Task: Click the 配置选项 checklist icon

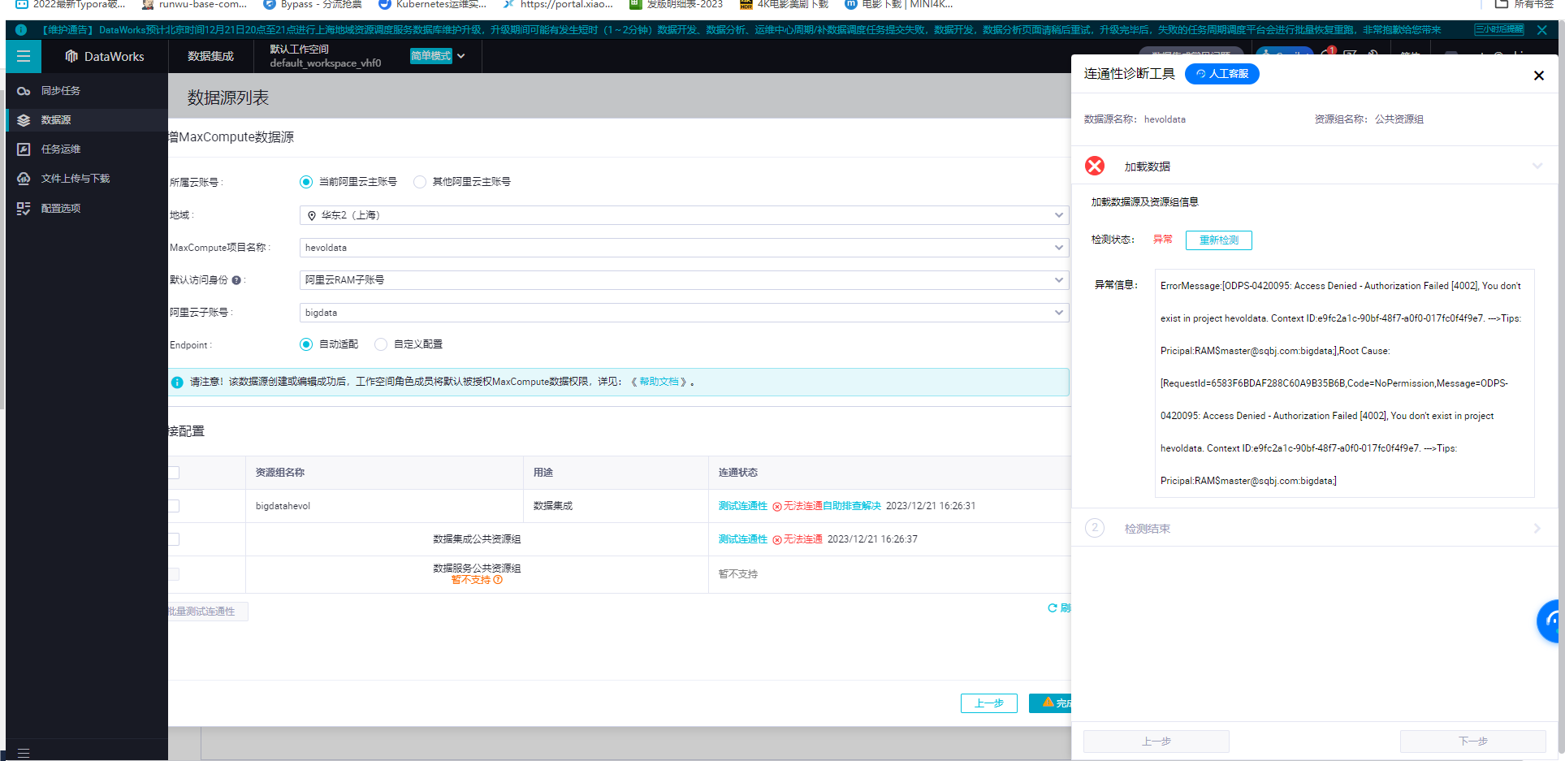Action: [x=24, y=209]
